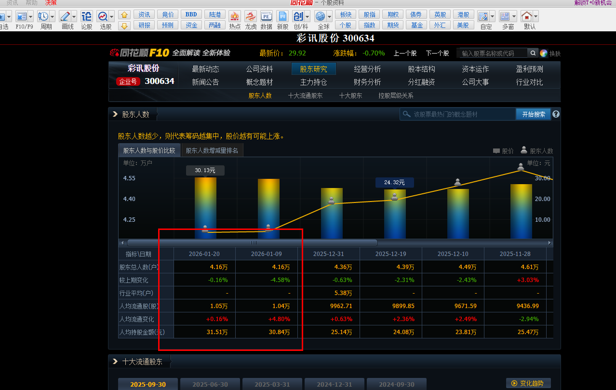Focus the 输入股票名称或代码 input field
This screenshot has width=616, height=390.
[x=493, y=53]
